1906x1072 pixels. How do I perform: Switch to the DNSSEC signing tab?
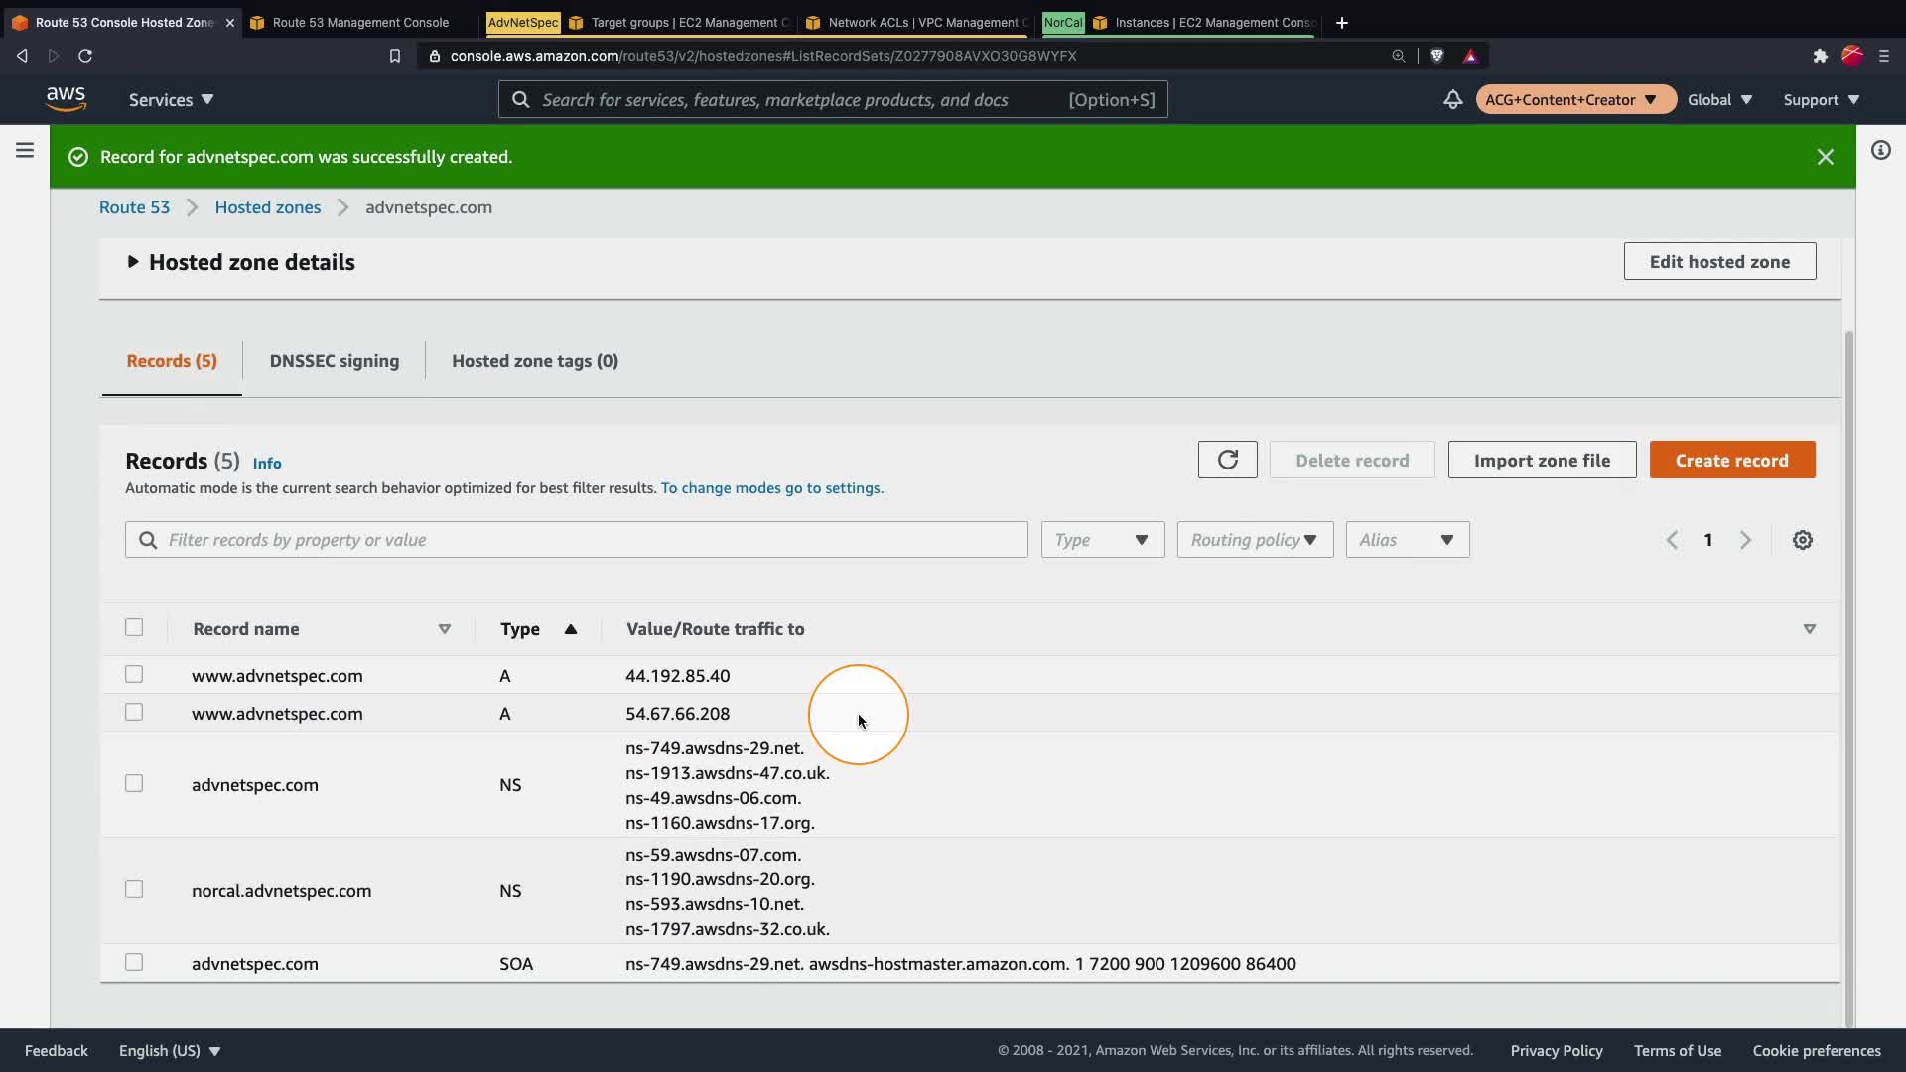pos(334,361)
